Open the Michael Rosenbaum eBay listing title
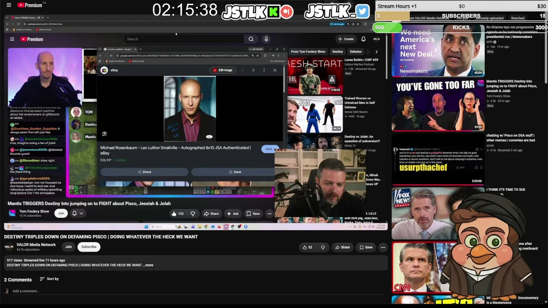 [176, 150]
